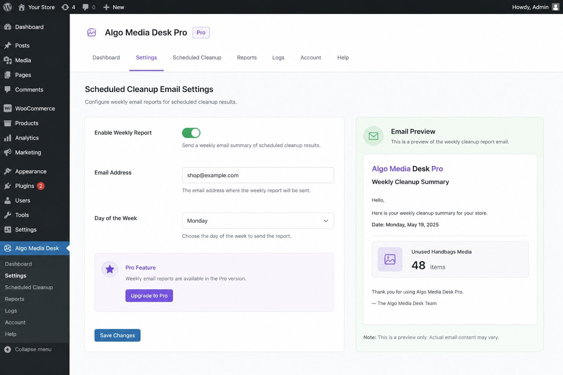Screen dimensions: 563x375
Task: Open the Scheduled Cleanup tab
Action: tap(197, 57)
